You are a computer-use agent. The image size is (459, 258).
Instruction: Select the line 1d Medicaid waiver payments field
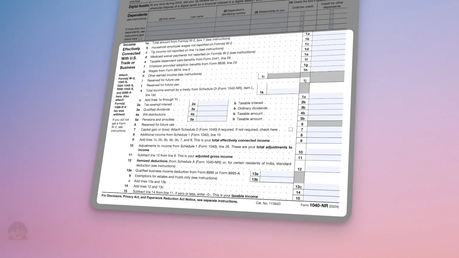pyautogui.click(x=328, y=47)
